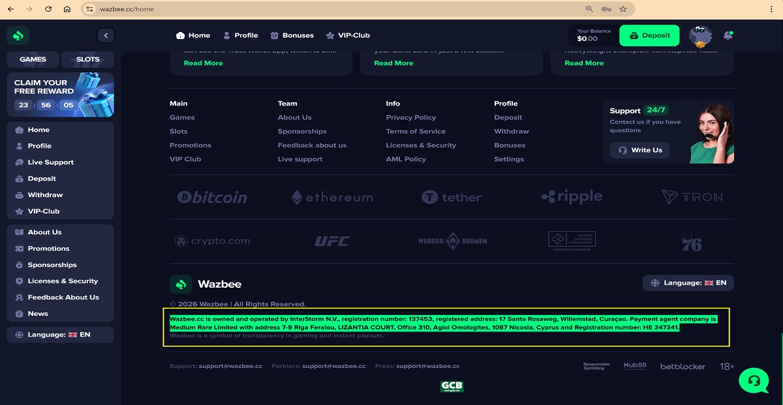783x405 pixels.
Task: Open the green live chat headset bubble
Action: (x=754, y=380)
